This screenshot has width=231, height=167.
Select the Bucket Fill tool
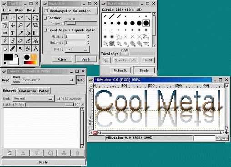point(28,33)
